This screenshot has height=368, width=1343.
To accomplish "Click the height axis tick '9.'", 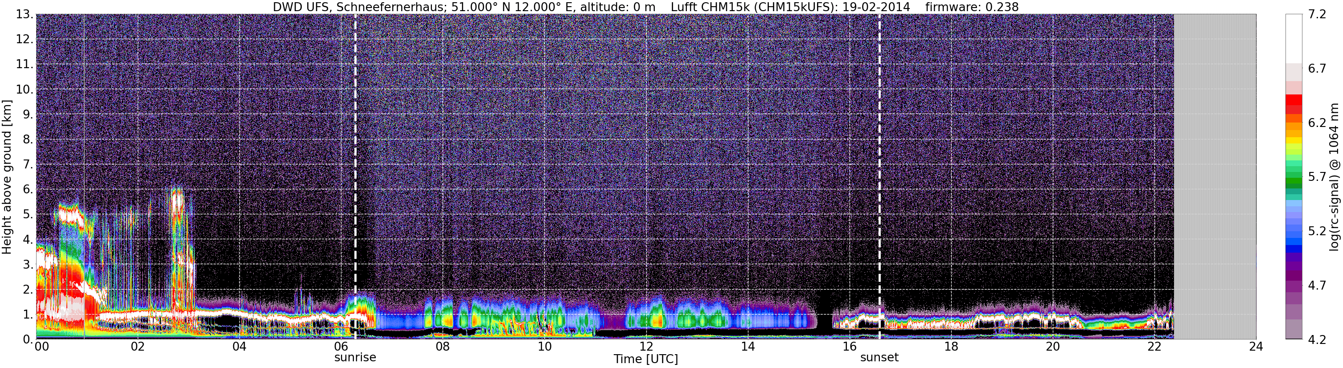I will (28, 114).
